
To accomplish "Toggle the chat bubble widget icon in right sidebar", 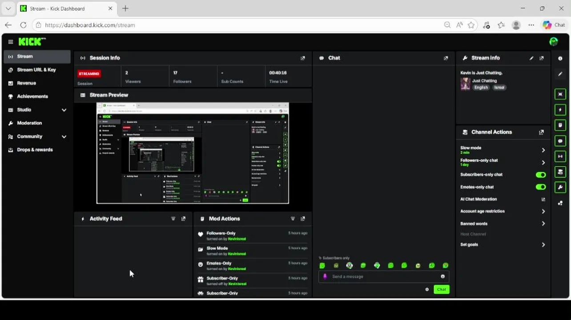I will [560, 141].
